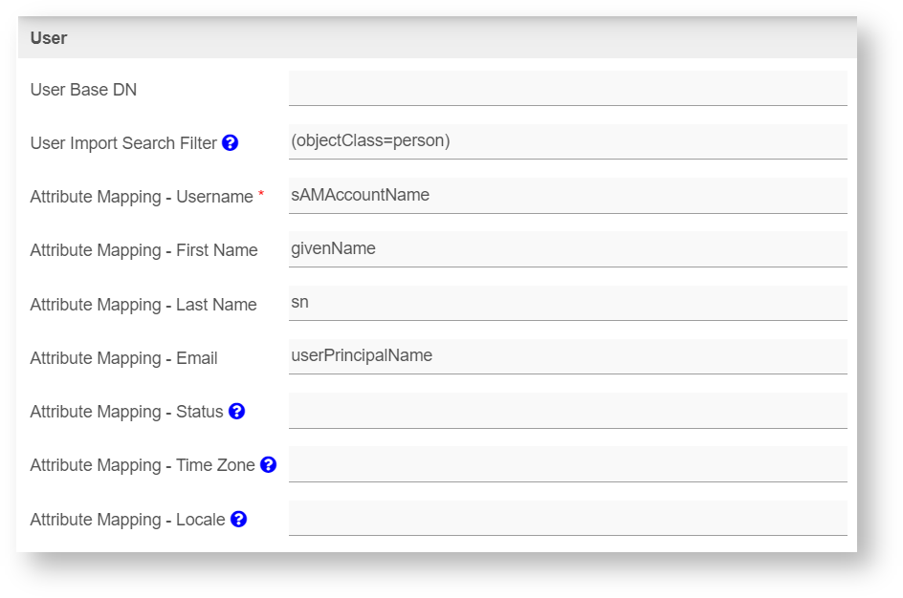
Task: Click help icon beside User Import Search Filter
Action: (230, 143)
